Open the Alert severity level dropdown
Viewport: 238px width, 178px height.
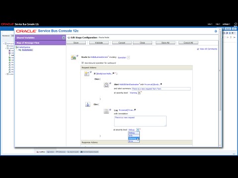[x=139, y=93]
